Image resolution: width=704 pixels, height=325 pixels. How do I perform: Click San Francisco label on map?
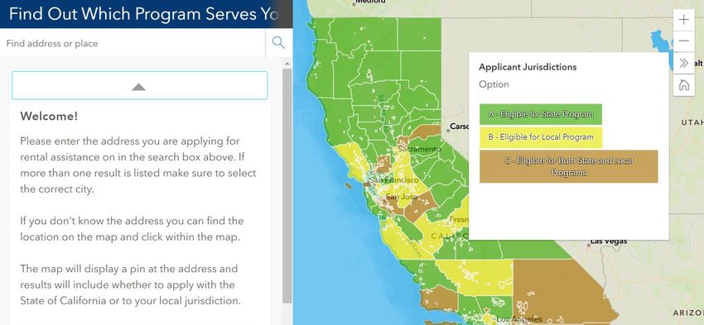click(393, 180)
